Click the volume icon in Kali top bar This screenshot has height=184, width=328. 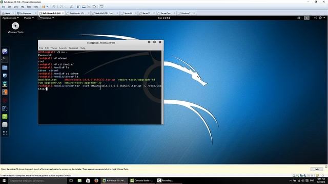(315, 18)
